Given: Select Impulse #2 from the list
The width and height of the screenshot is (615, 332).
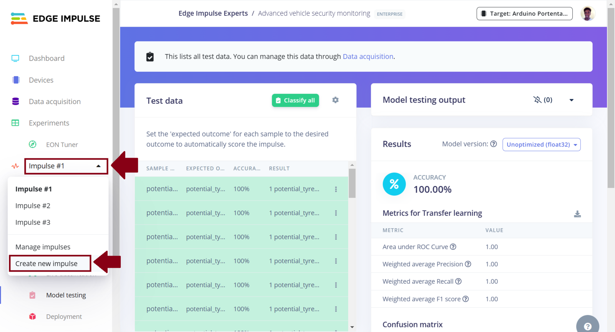Looking at the screenshot, I should tap(33, 206).
